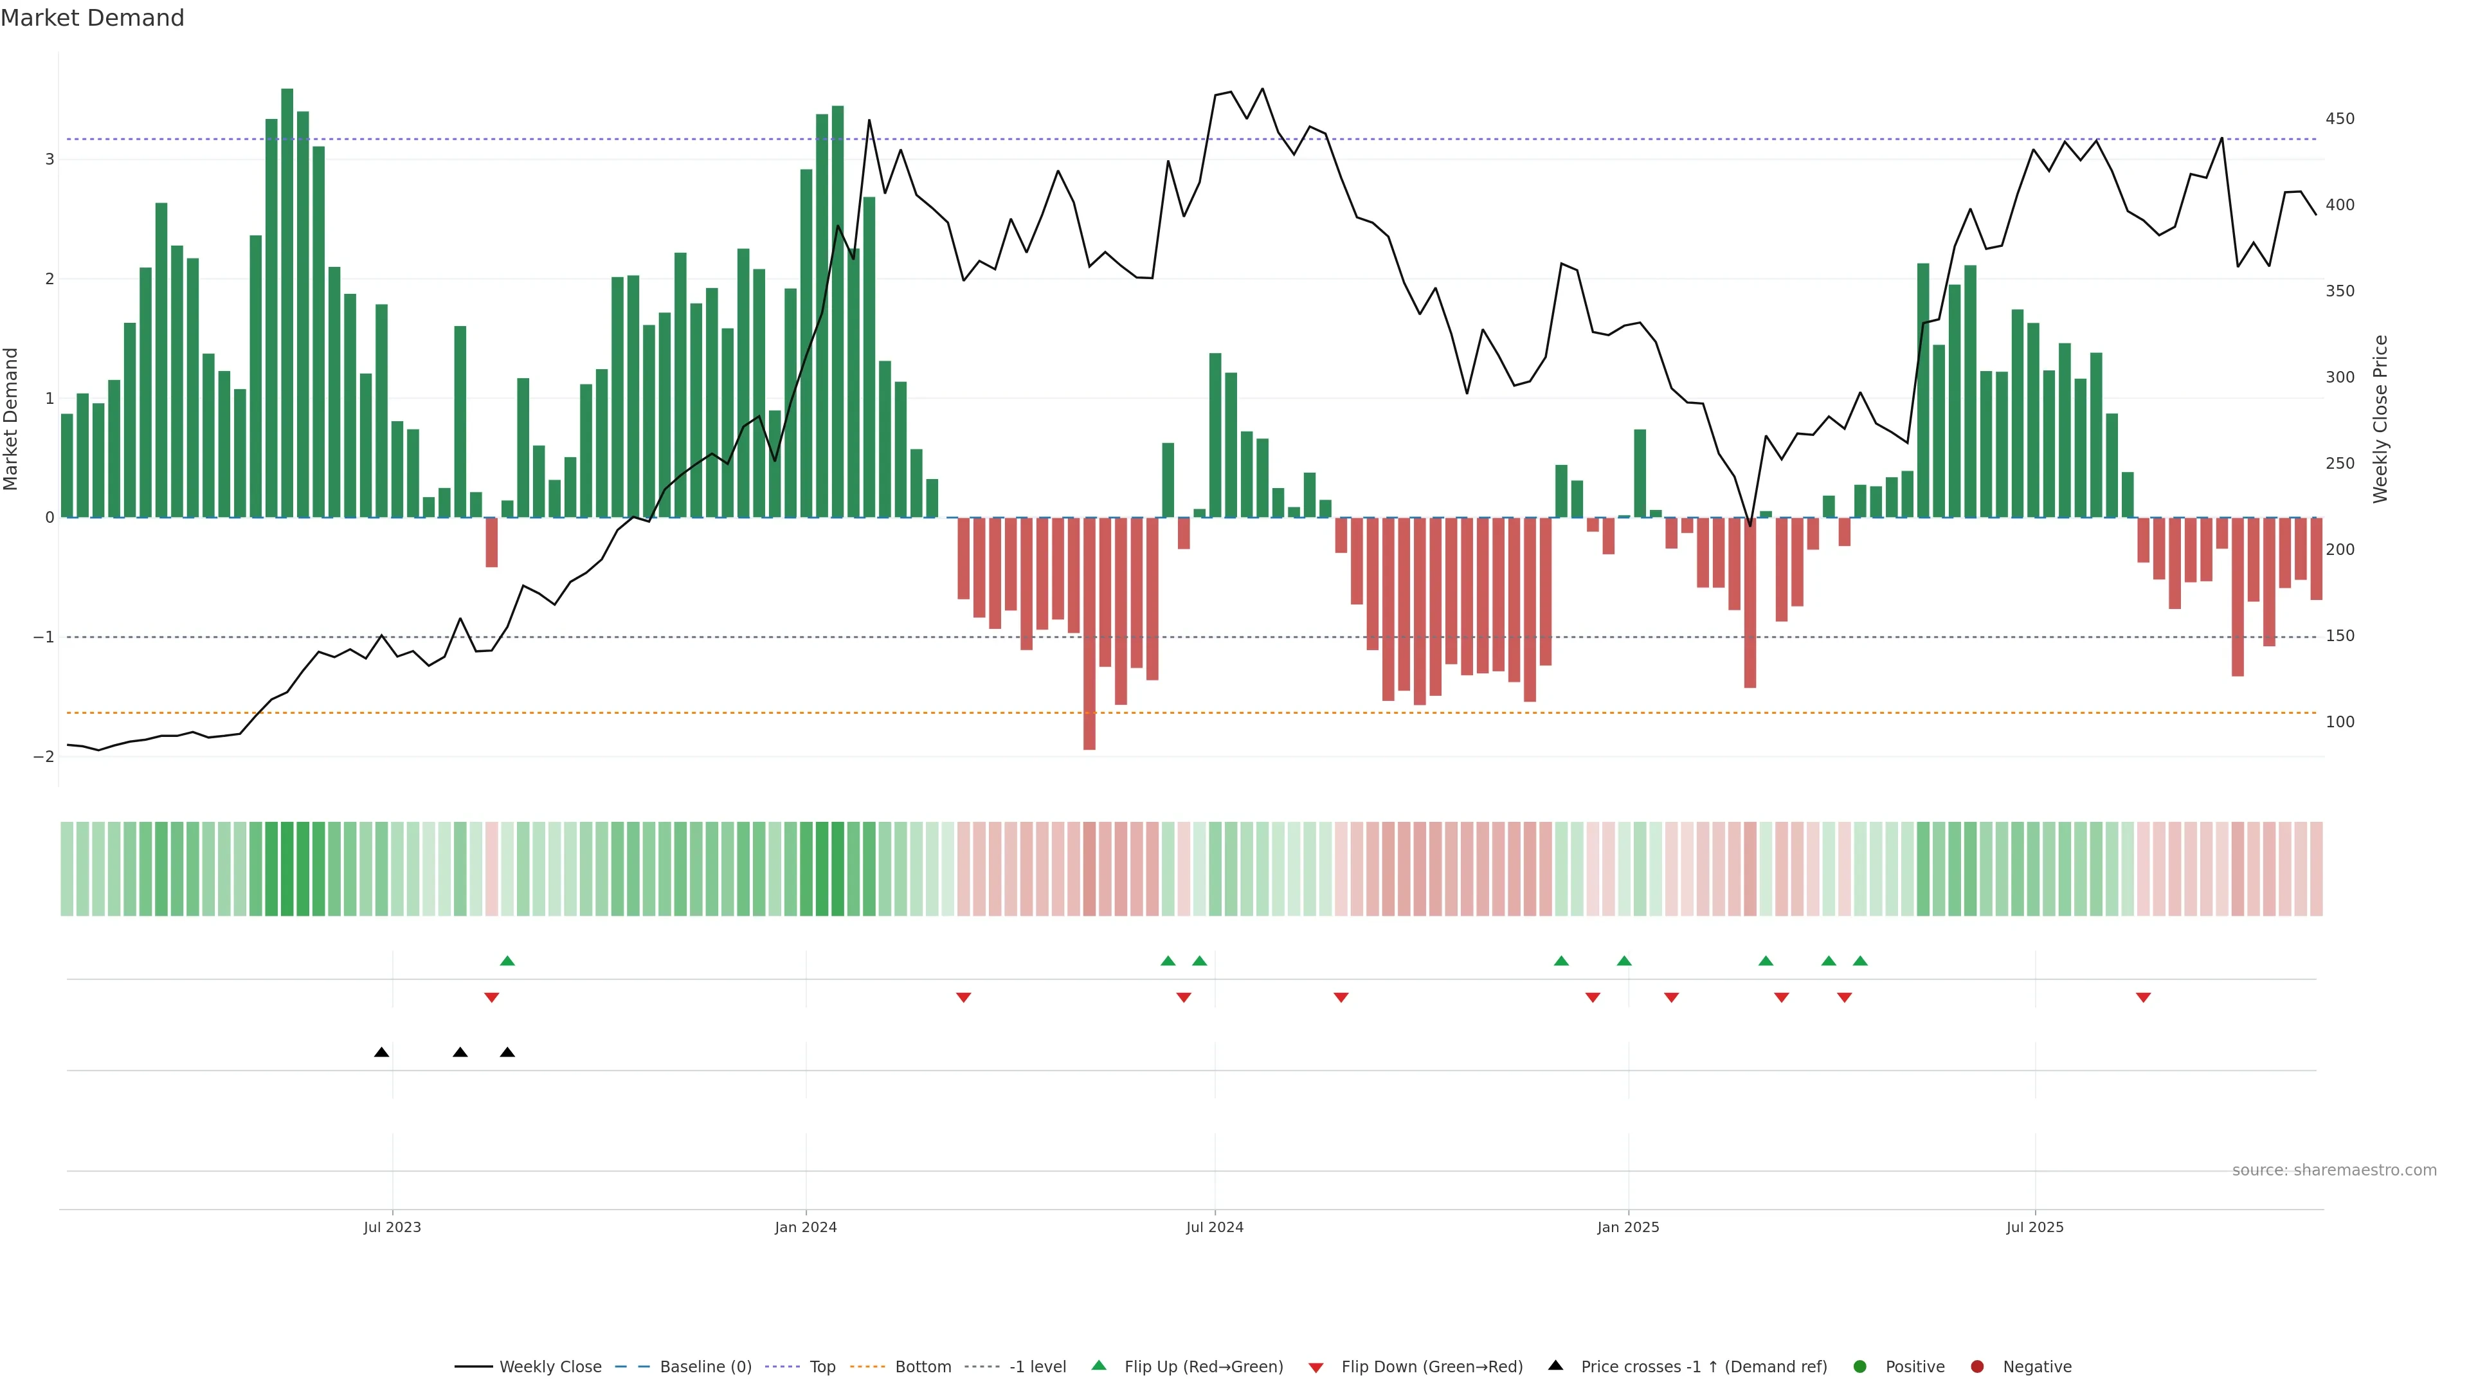
Task: Click the Jan 2025 x-axis label
Action: tap(1627, 1227)
